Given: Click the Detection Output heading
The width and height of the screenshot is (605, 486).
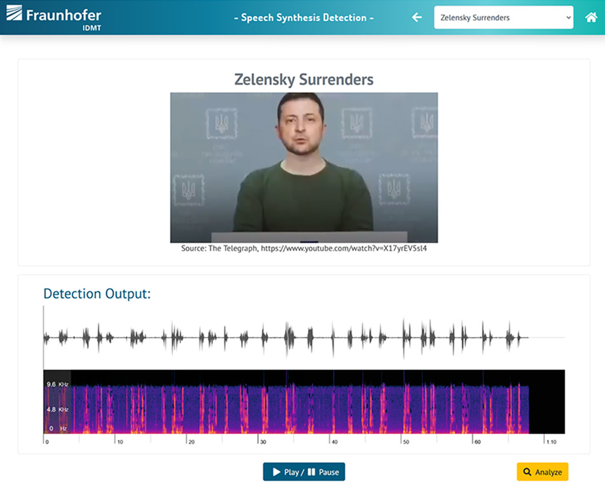Looking at the screenshot, I should (x=97, y=294).
